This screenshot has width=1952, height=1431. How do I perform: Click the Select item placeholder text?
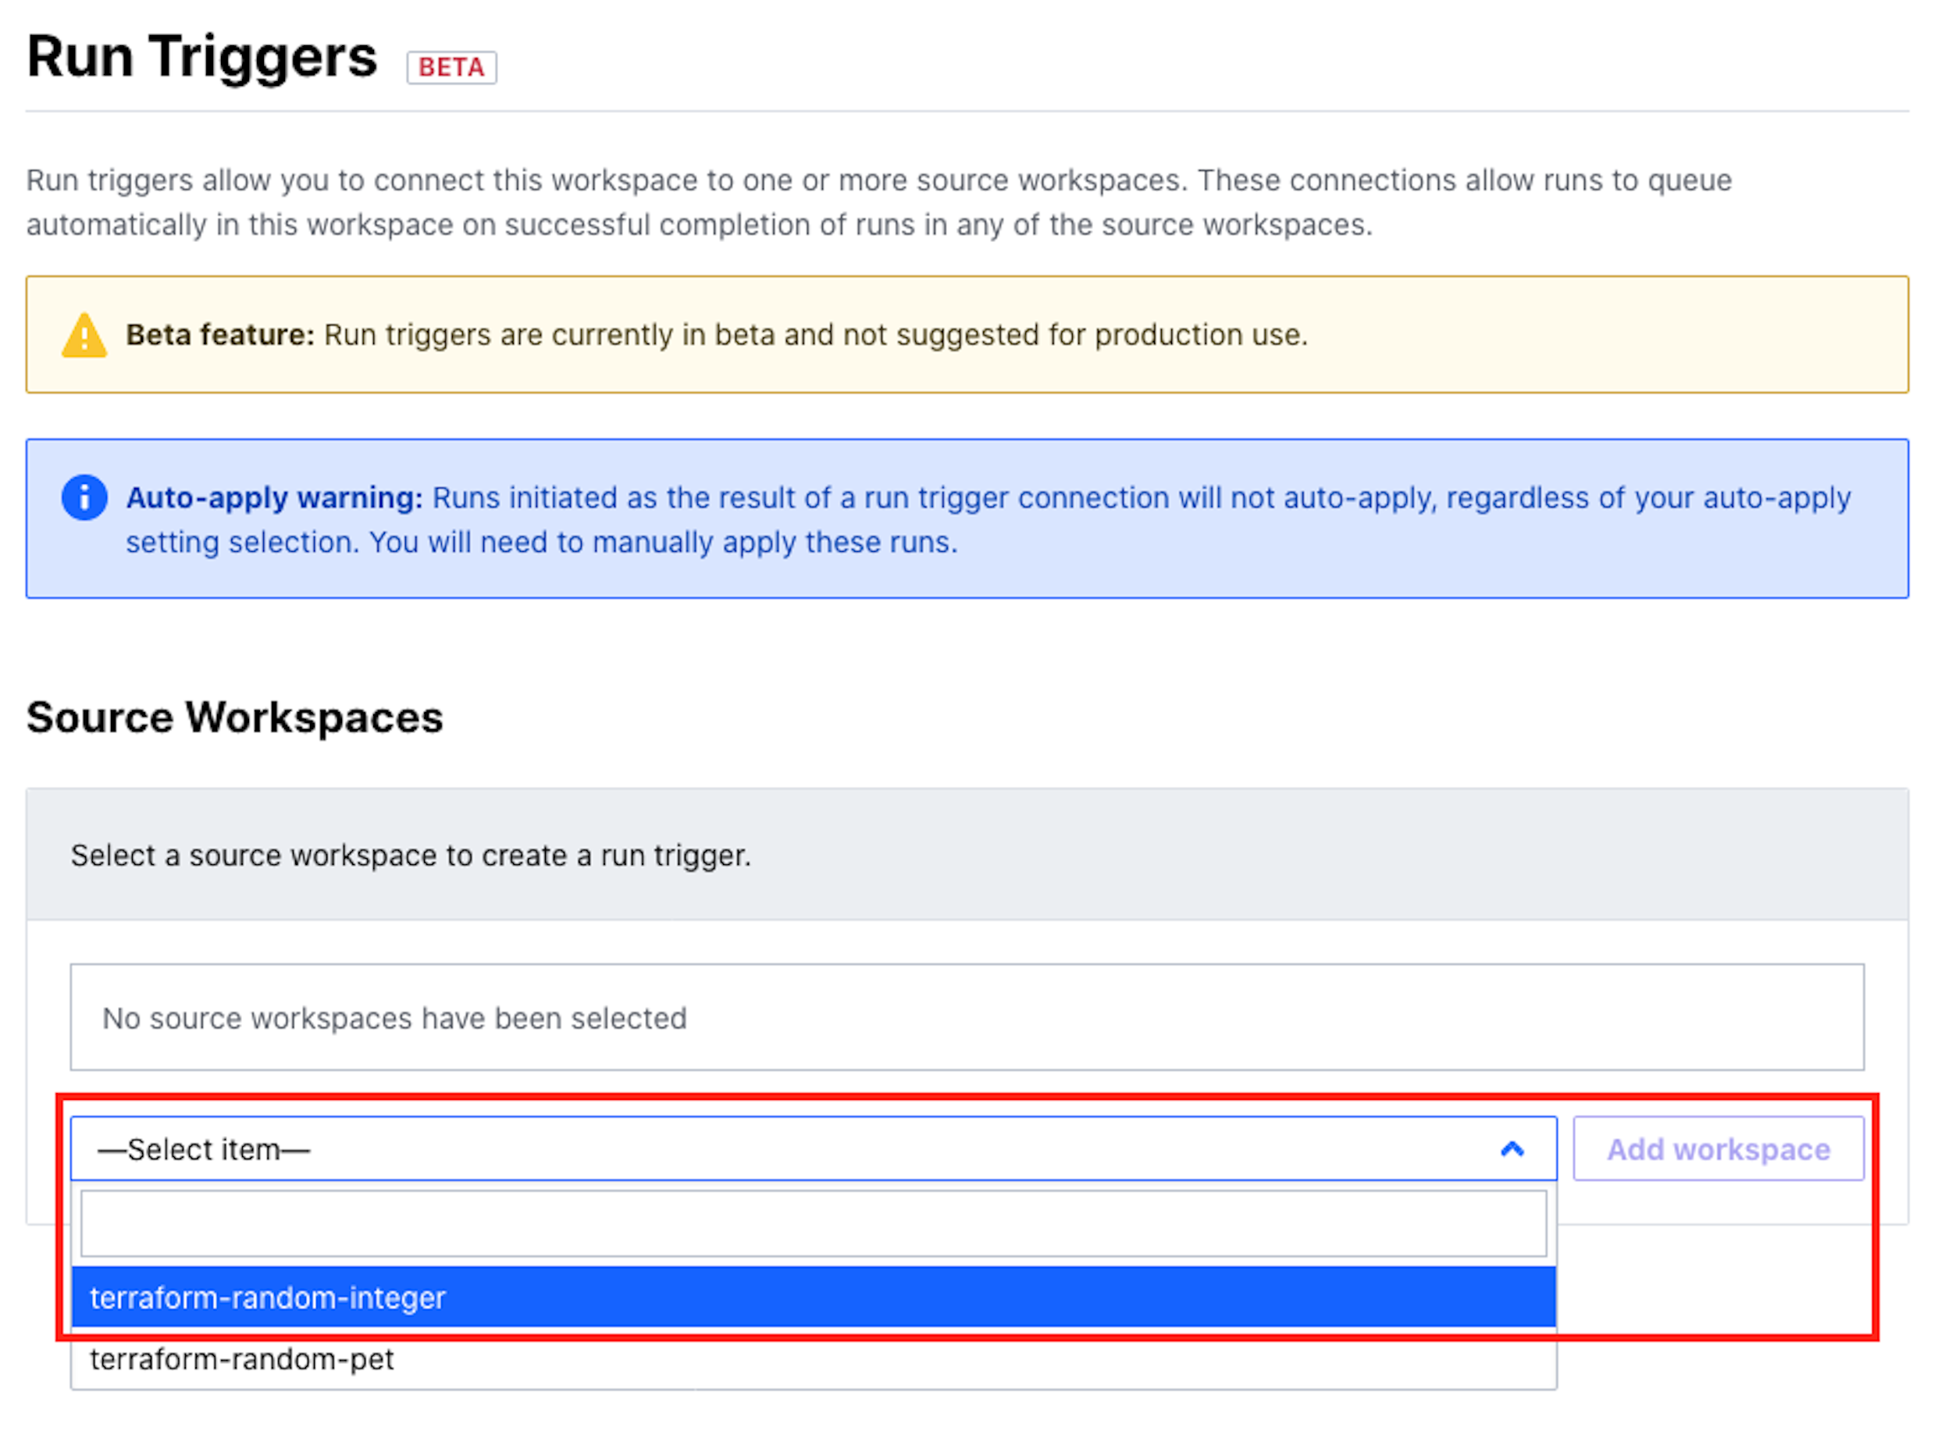203,1149
